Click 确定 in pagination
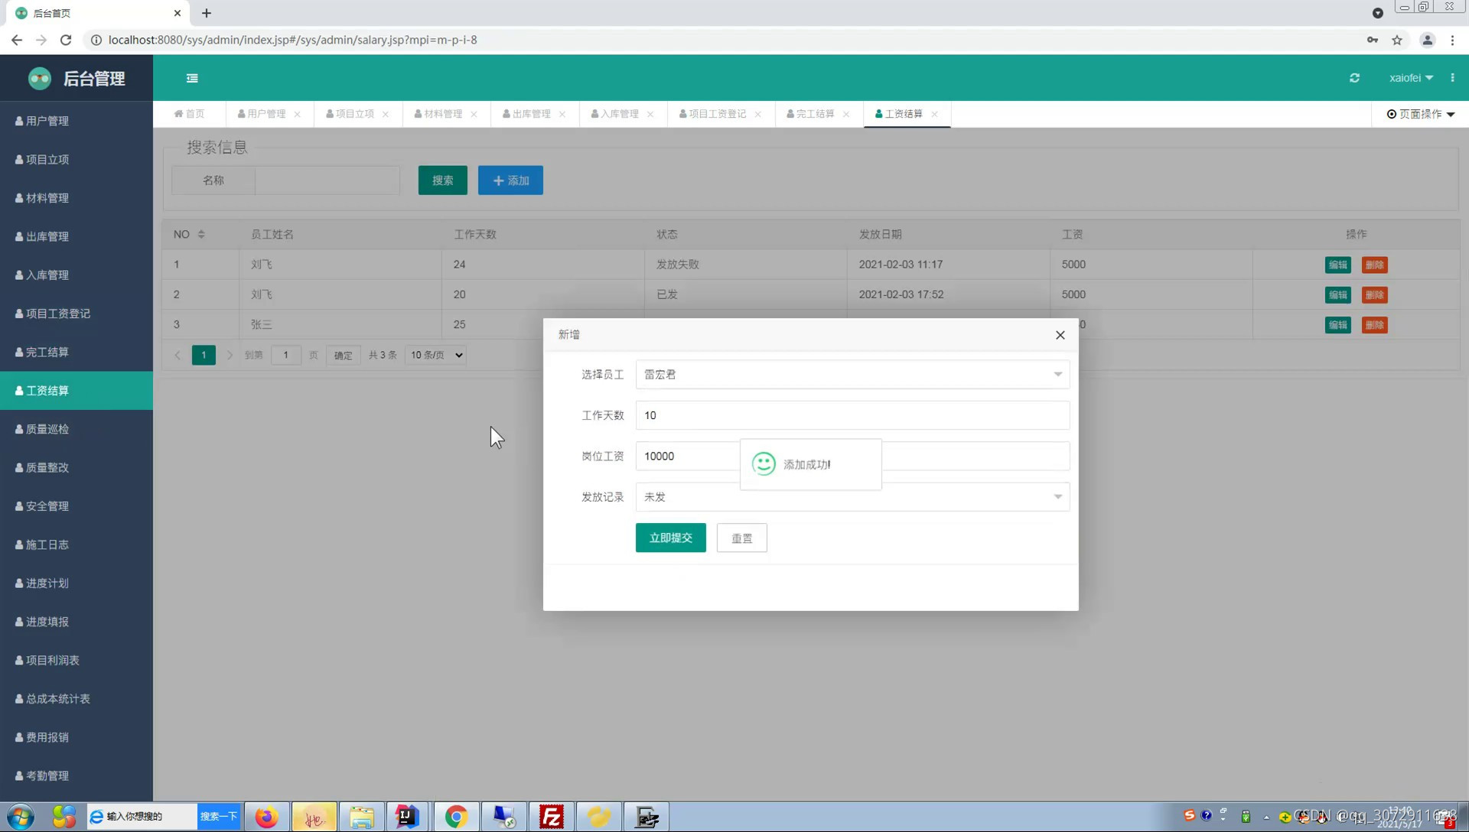1469x832 pixels. 344,355
